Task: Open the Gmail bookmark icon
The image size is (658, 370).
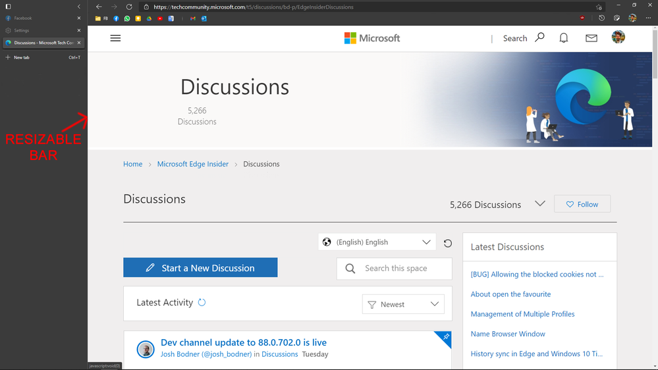Action: 192,18
